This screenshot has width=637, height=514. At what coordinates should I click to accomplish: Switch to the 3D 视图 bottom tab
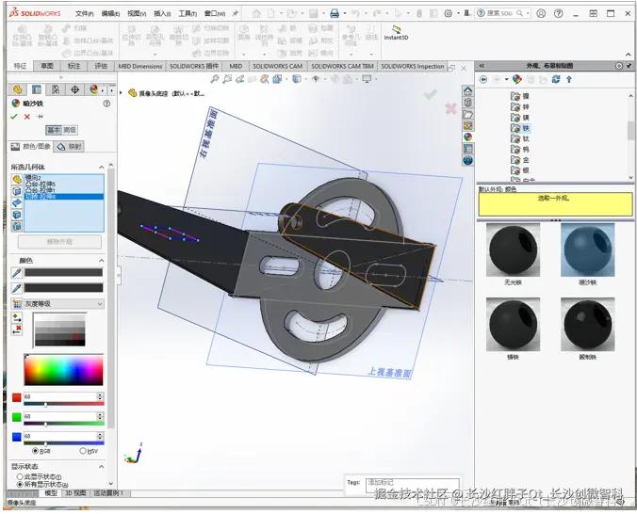click(x=75, y=493)
